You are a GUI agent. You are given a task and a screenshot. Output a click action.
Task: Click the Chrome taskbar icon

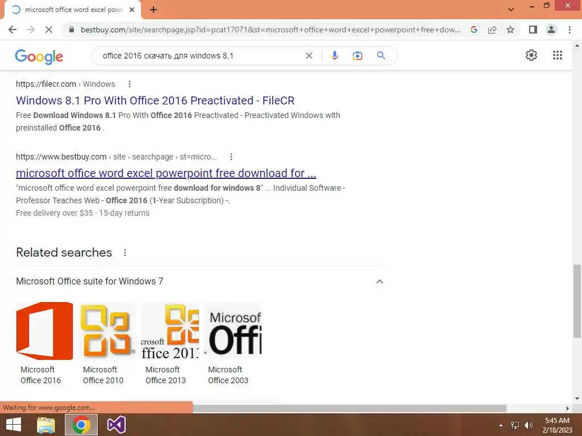point(81,425)
